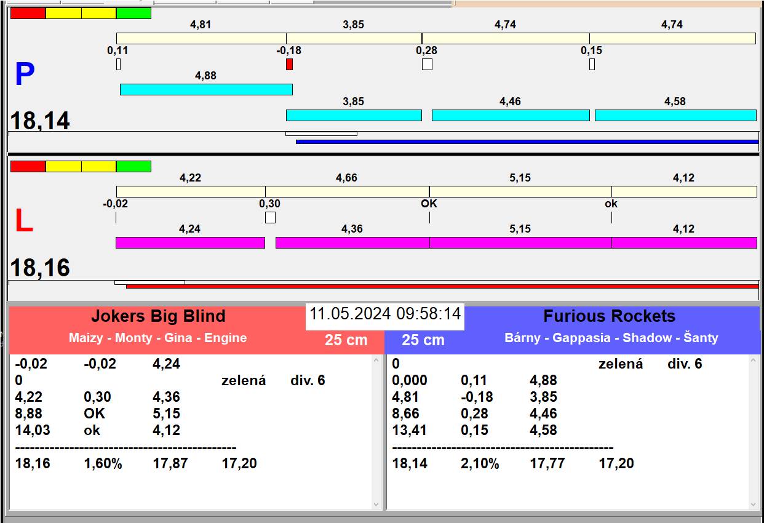
Task: Click the magenta 4,36 run bar
Action: coord(352,242)
